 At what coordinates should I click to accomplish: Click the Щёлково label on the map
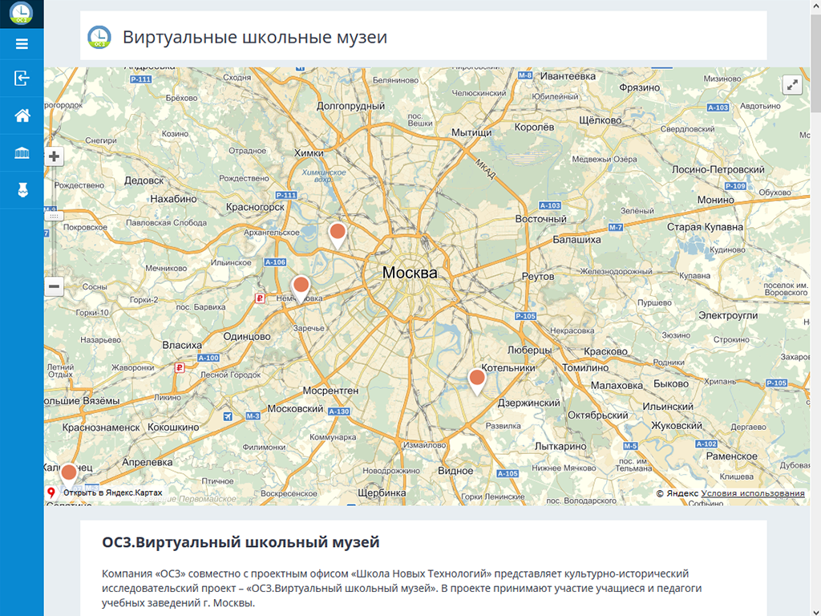pyautogui.click(x=601, y=120)
